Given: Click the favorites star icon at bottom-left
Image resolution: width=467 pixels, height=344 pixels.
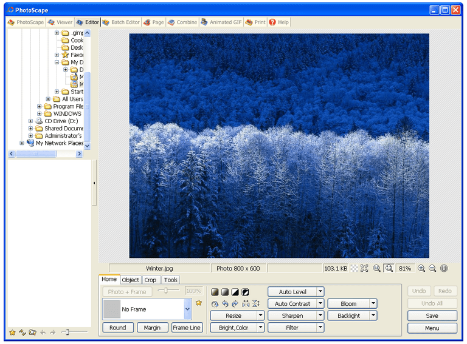Looking at the screenshot, I should click(x=13, y=332).
